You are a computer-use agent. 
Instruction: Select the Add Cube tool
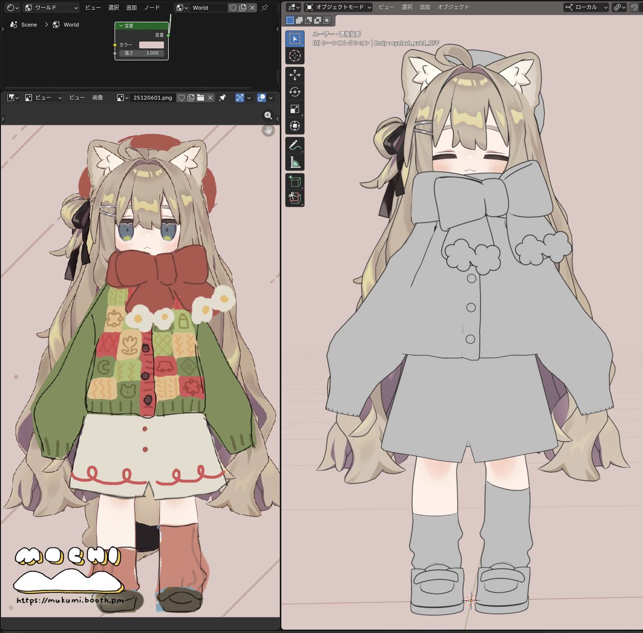click(295, 182)
